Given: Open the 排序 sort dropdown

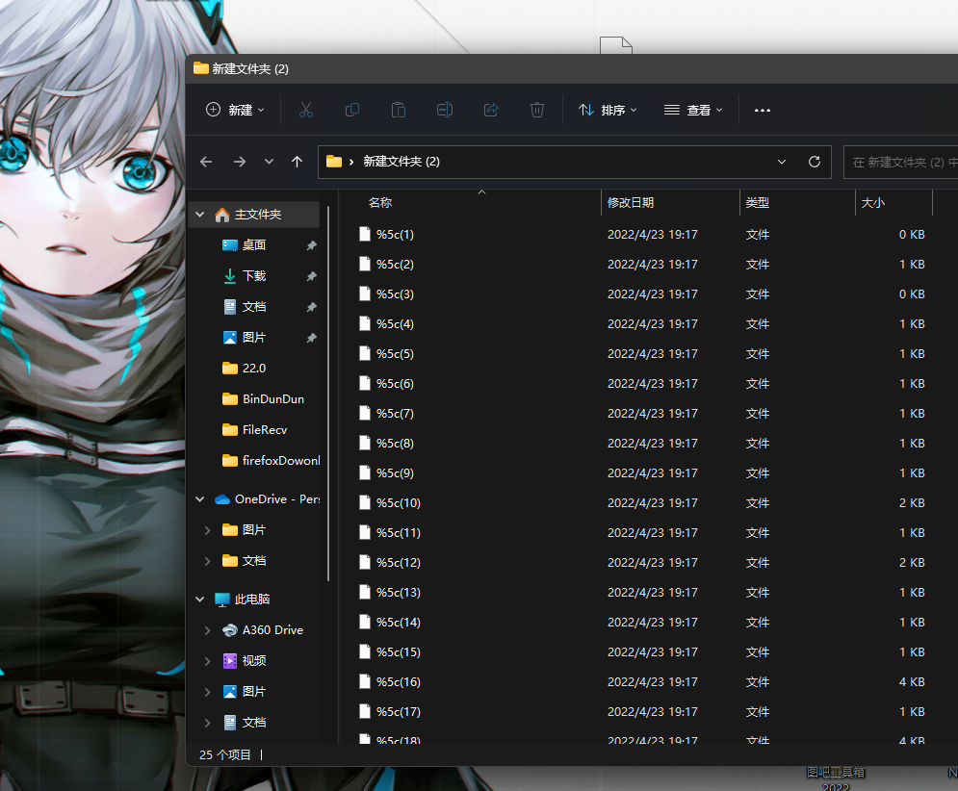Looking at the screenshot, I should [x=608, y=110].
